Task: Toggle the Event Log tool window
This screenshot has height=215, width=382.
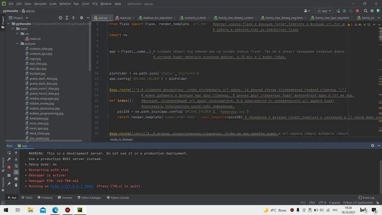Action: [366, 198]
